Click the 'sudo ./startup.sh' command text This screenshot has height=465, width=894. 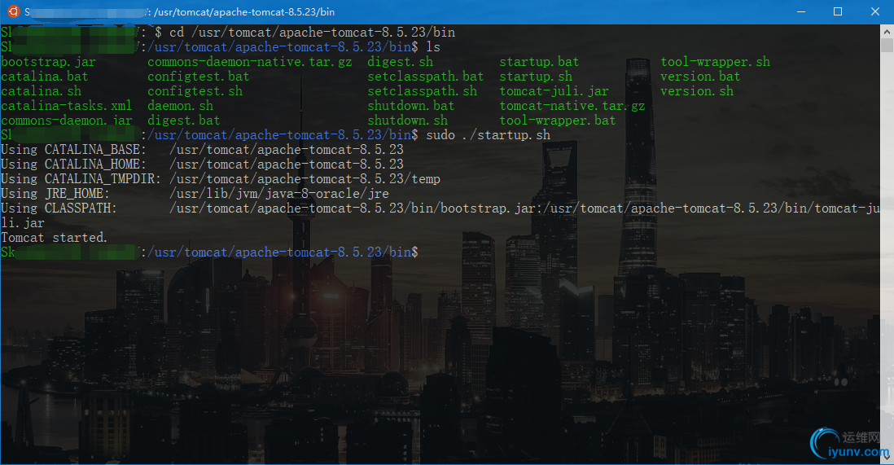489,135
